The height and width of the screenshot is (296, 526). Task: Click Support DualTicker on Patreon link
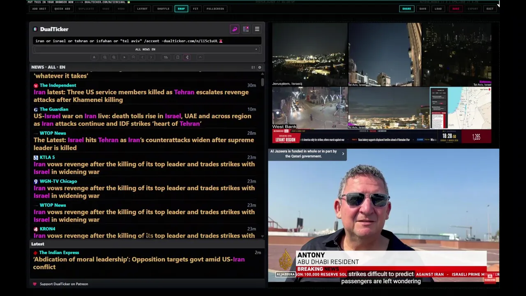(x=64, y=284)
